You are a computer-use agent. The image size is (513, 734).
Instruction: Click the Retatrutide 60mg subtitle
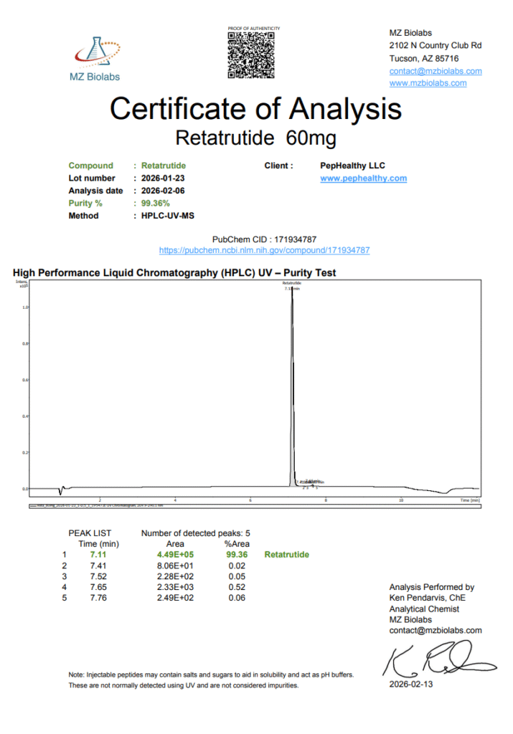255,136
